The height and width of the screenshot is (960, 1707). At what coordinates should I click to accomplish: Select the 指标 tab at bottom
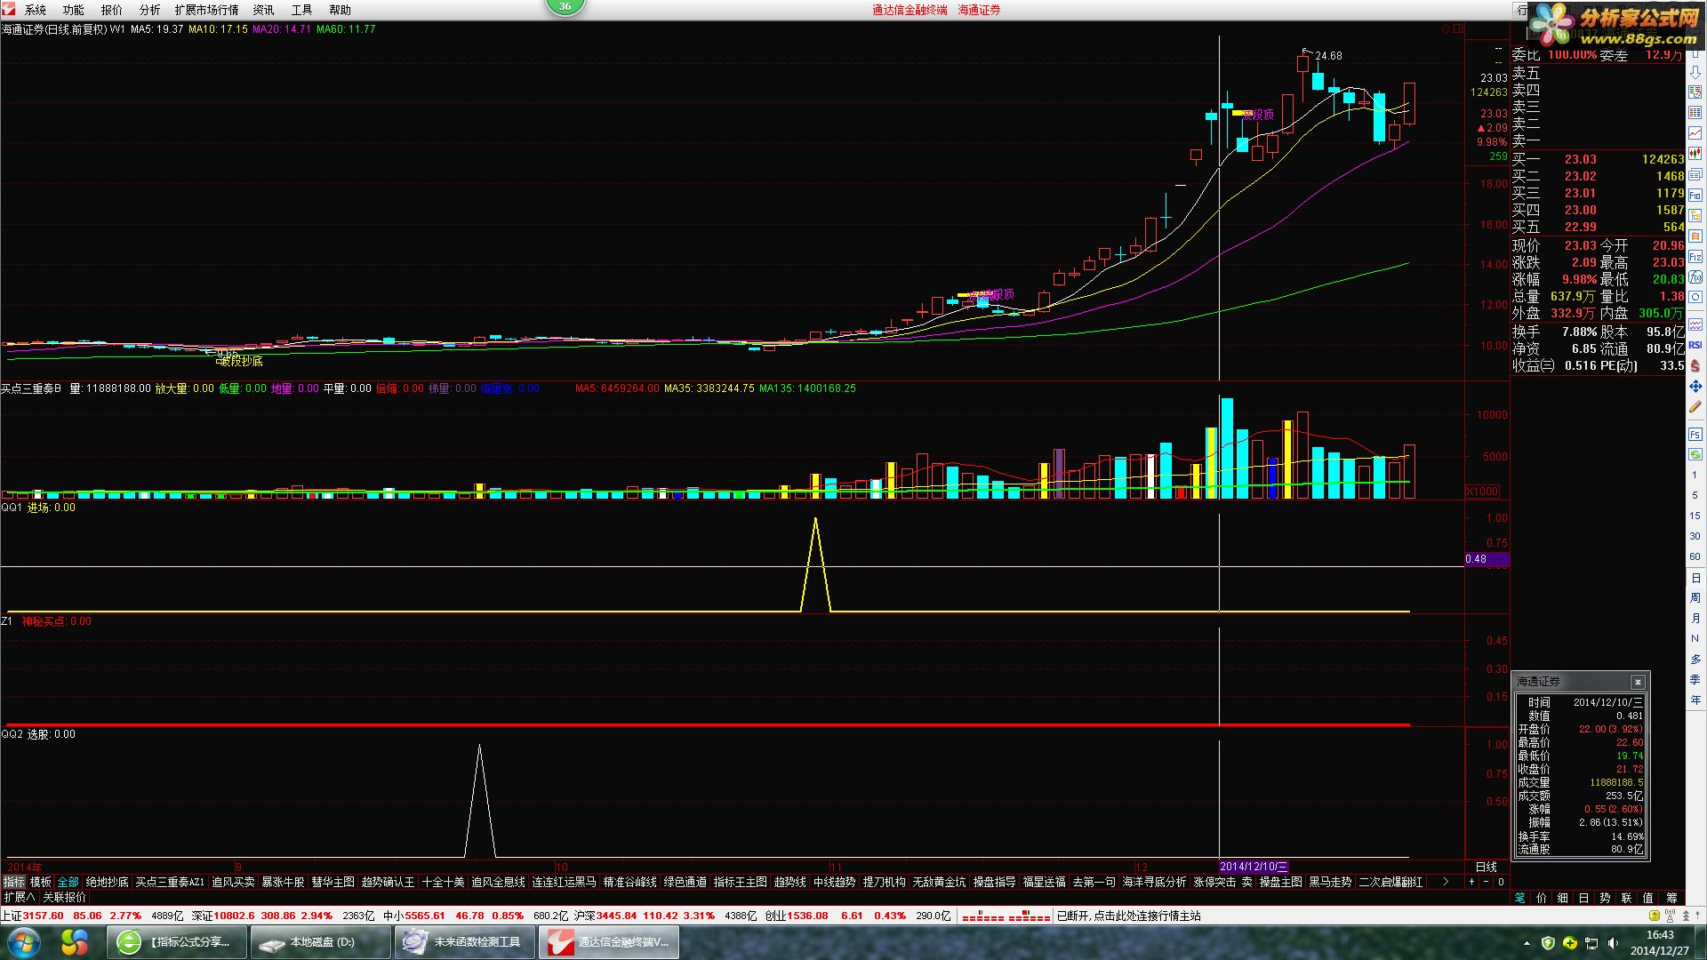[x=13, y=882]
